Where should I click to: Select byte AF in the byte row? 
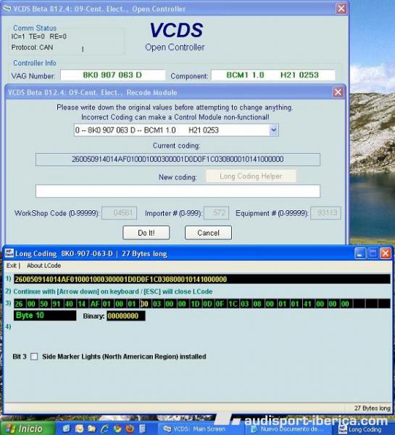click(x=95, y=304)
